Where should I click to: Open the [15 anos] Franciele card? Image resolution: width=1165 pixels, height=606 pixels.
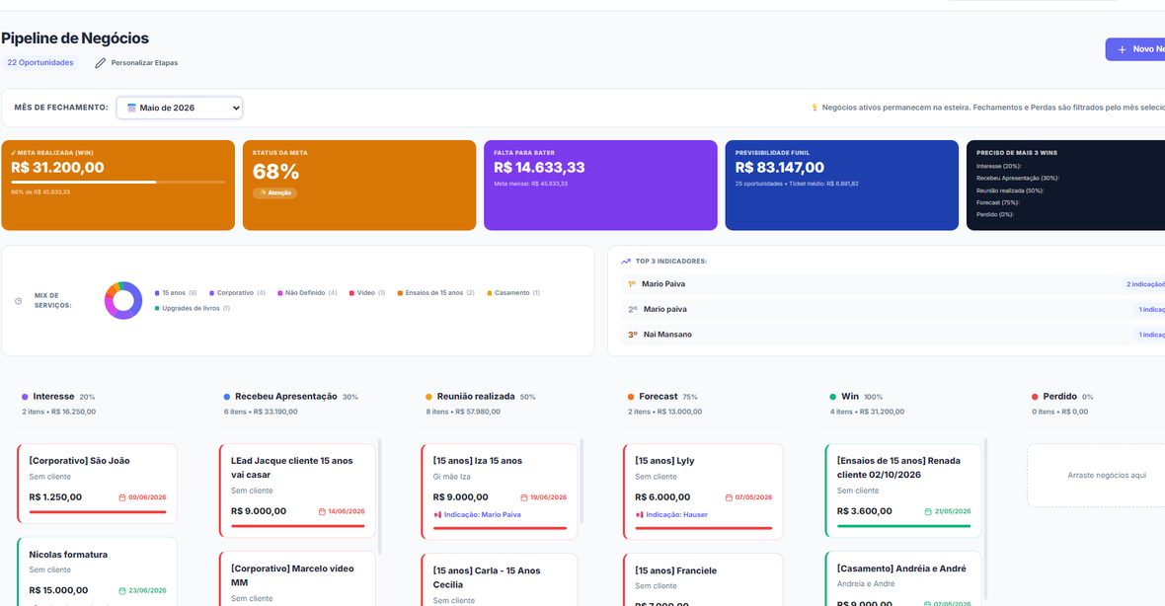pyautogui.click(x=703, y=580)
